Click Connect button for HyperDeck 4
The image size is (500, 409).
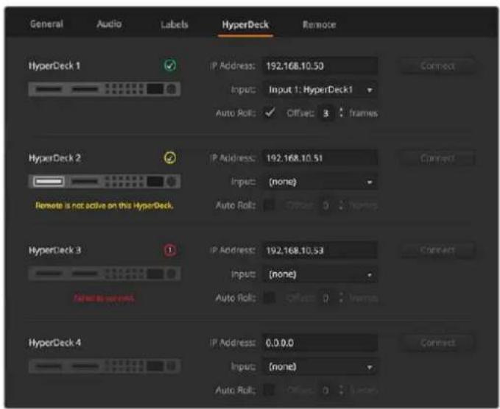pyautogui.click(x=437, y=343)
